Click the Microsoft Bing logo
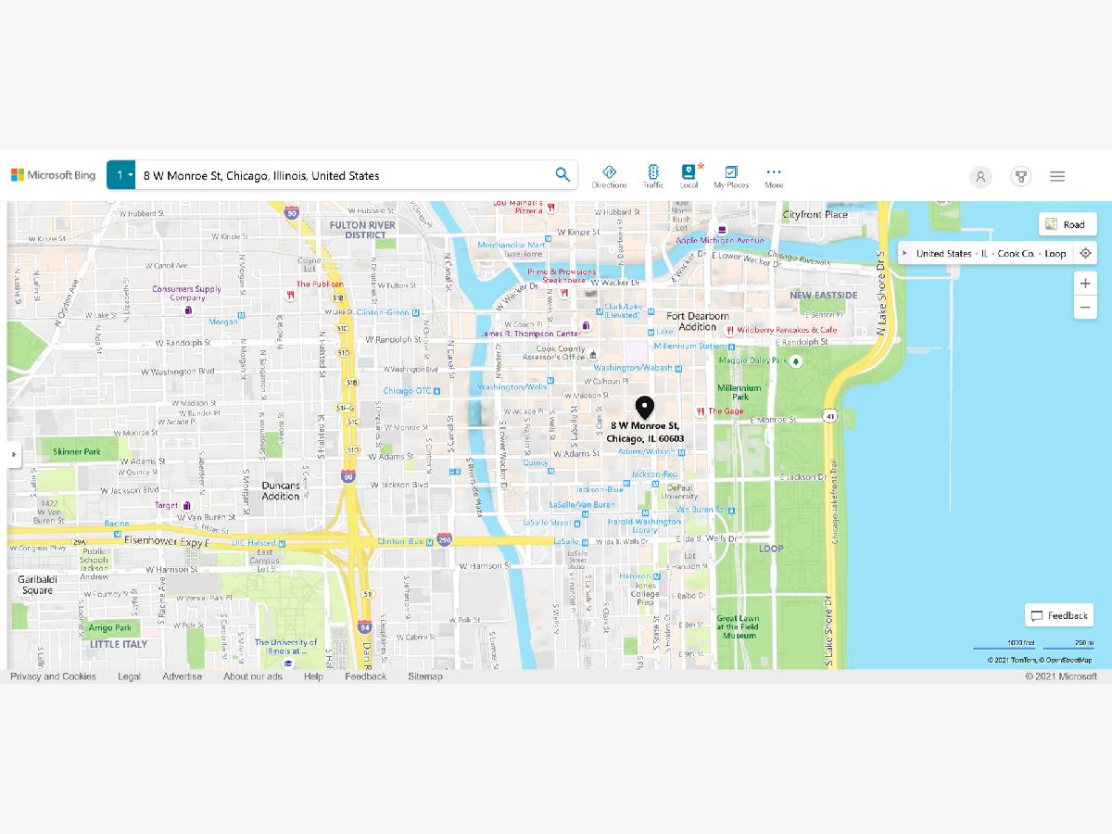 click(53, 175)
